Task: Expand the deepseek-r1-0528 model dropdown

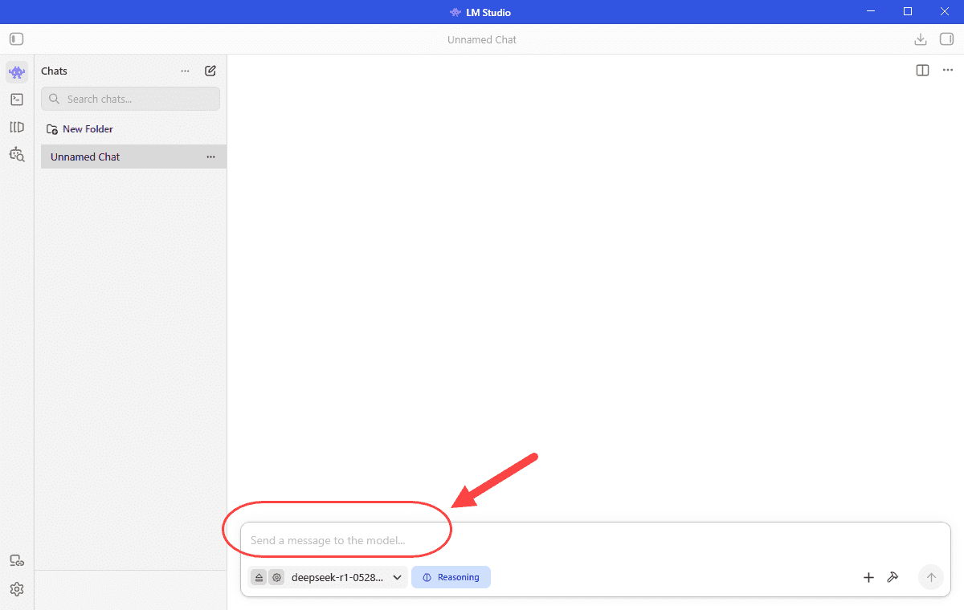Action: 348,577
